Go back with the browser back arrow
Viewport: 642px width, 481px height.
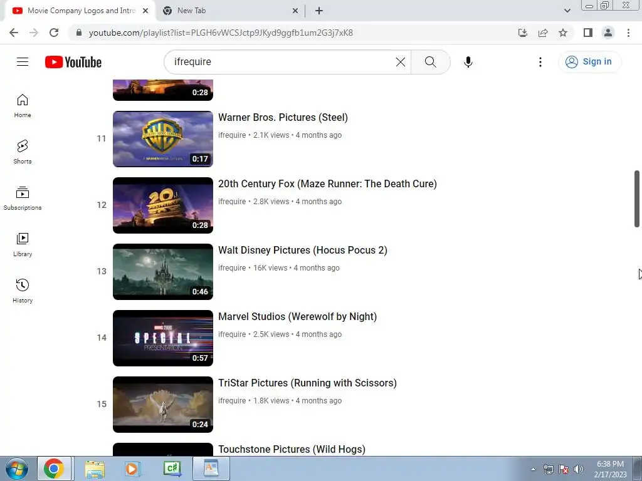[x=14, y=33]
